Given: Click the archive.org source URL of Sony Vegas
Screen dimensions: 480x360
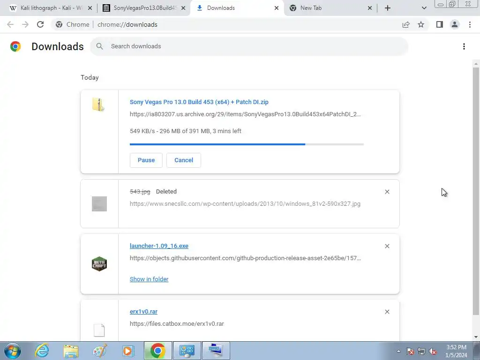Looking at the screenshot, I should [245, 114].
